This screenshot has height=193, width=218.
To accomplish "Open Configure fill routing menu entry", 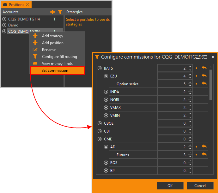I will [59, 57].
